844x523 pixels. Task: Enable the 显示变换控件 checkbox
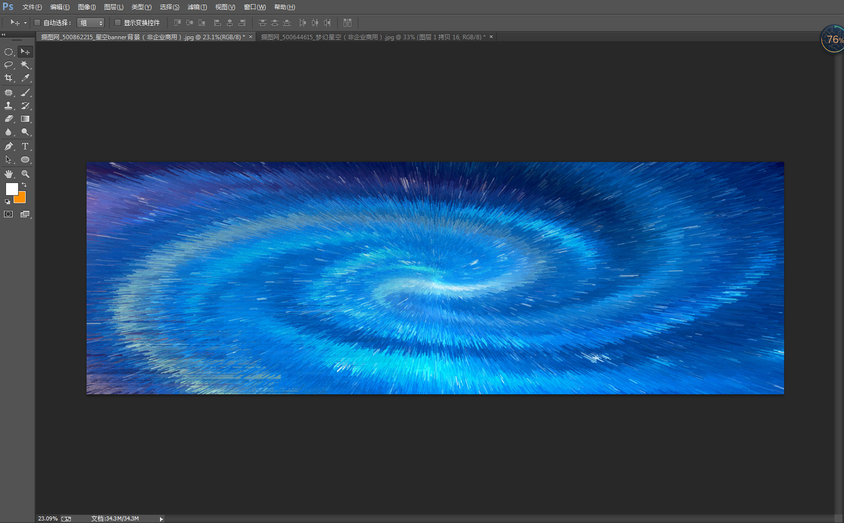[118, 23]
